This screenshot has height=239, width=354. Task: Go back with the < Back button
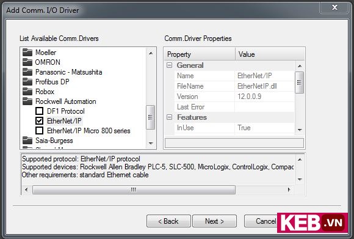point(168,221)
